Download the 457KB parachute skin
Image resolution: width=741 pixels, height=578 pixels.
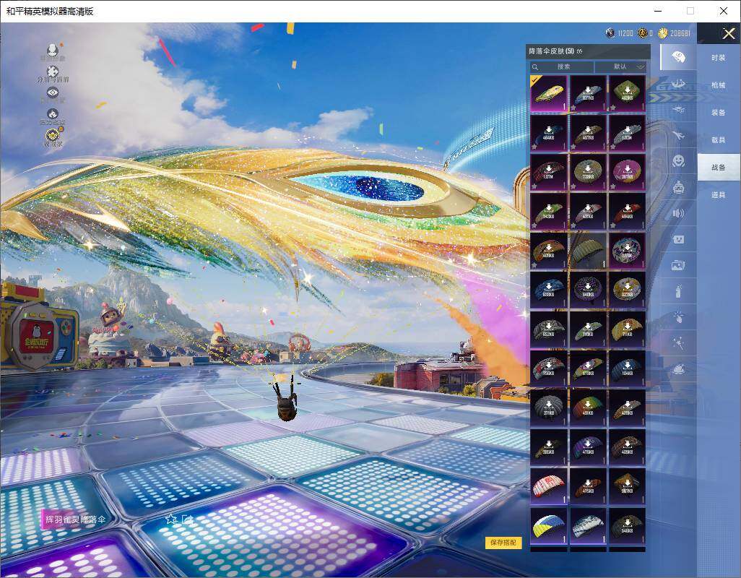click(588, 133)
